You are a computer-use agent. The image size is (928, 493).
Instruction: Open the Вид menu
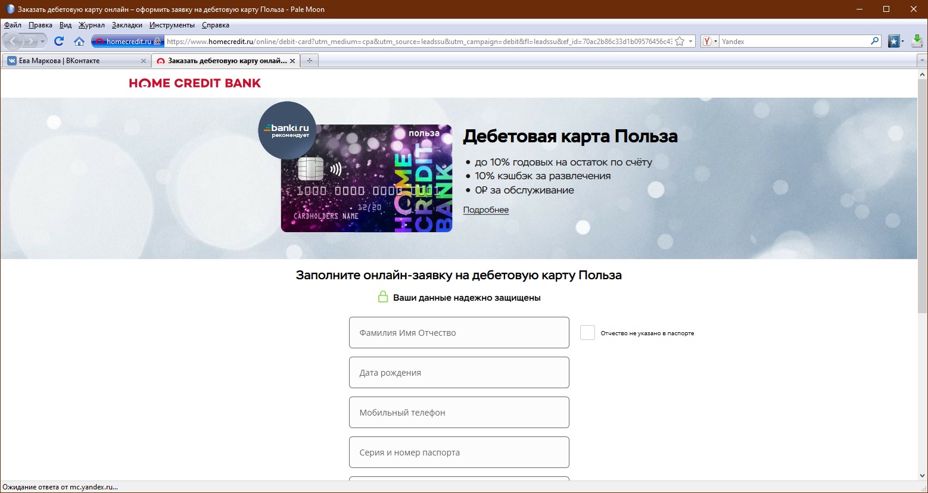point(66,25)
